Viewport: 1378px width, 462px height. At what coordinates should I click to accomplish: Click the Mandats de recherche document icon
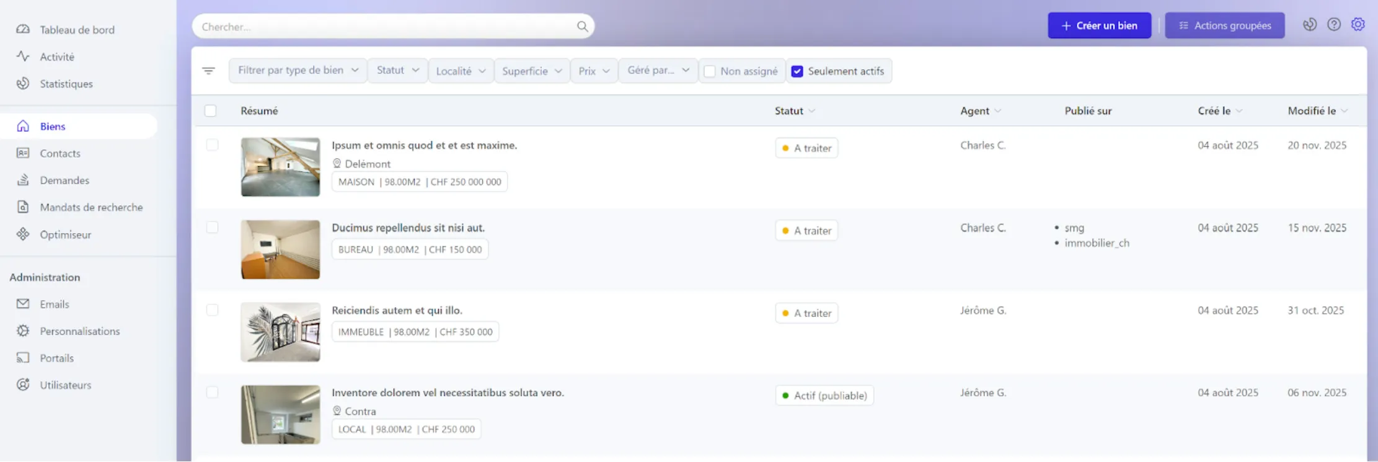(x=23, y=207)
